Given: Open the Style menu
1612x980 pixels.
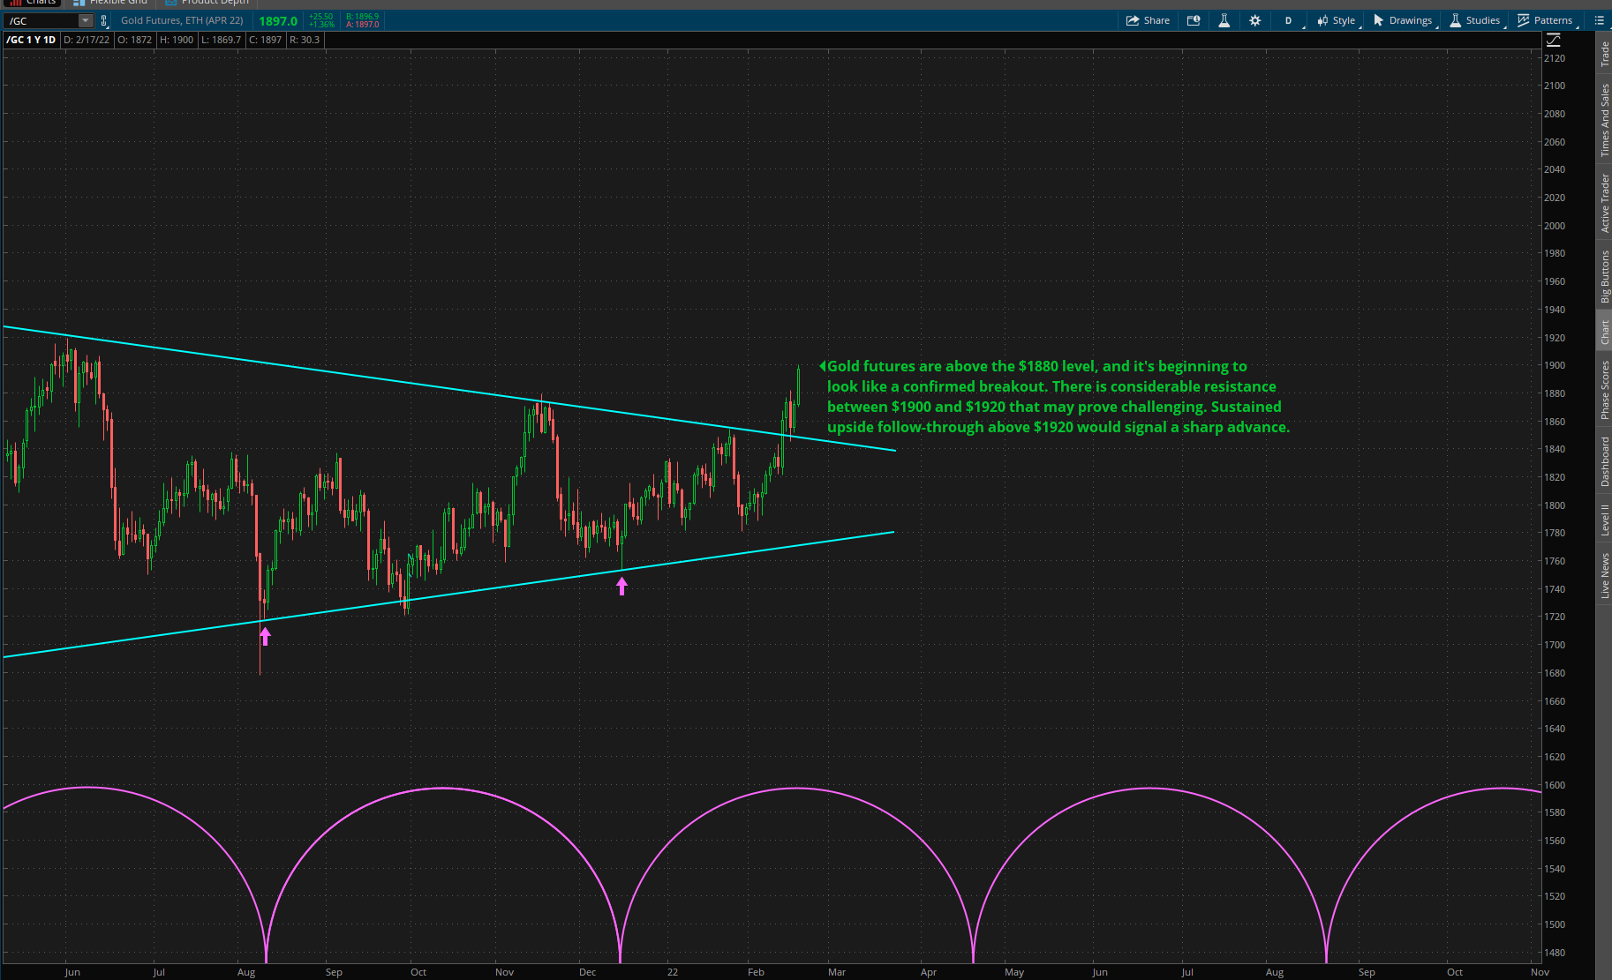Looking at the screenshot, I should click(1337, 20).
